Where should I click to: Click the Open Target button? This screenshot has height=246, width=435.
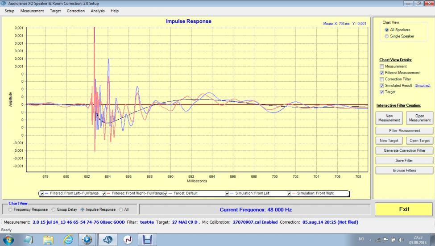tap(419, 141)
